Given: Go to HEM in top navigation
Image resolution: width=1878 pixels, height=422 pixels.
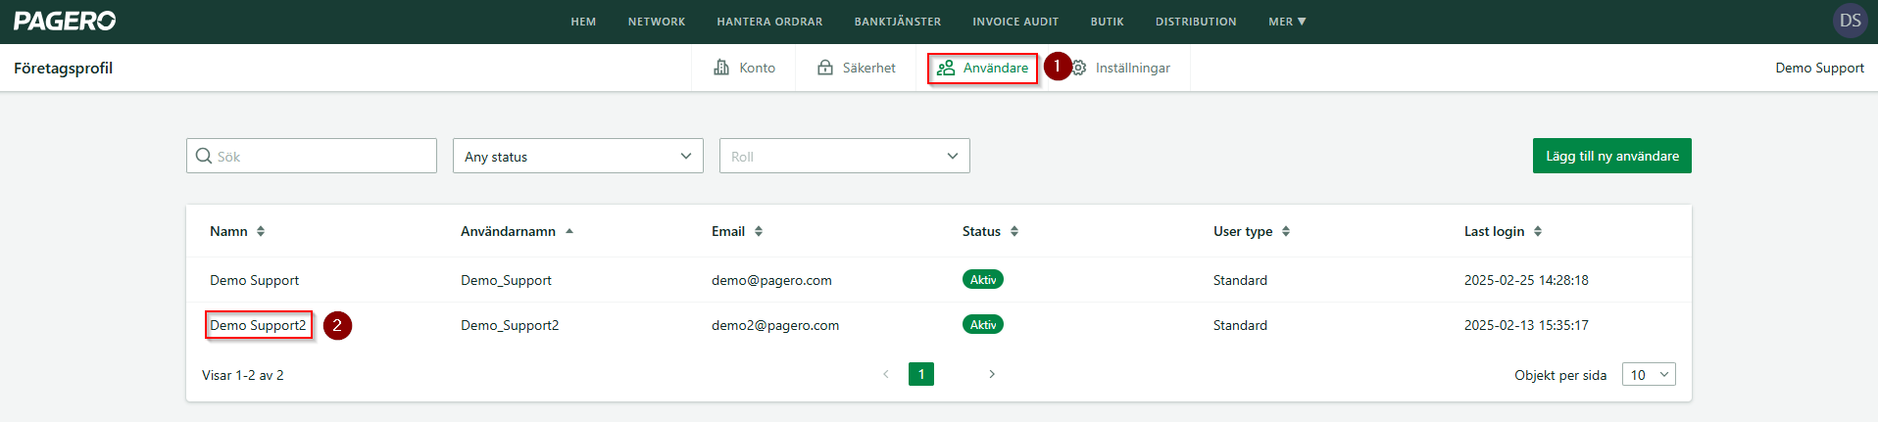Looking at the screenshot, I should [583, 22].
